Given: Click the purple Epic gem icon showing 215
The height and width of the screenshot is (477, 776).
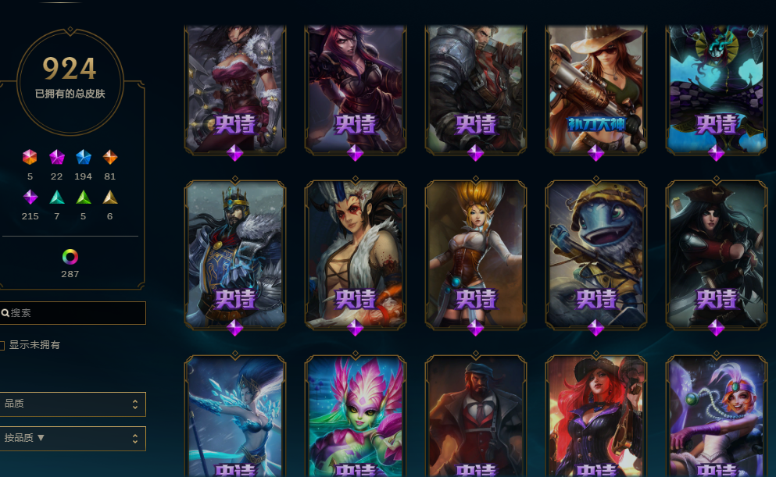Looking at the screenshot, I should click(30, 198).
